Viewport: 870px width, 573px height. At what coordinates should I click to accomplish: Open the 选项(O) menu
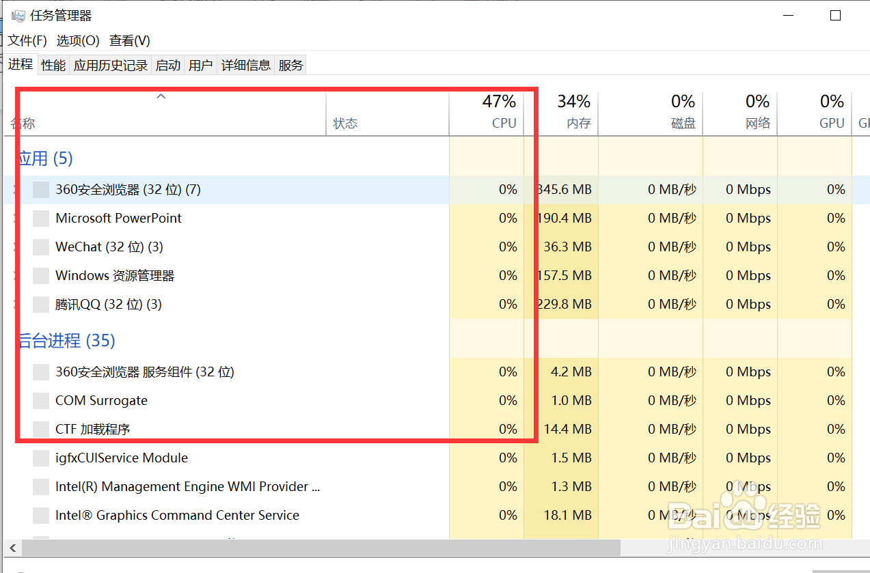point(78,41)
